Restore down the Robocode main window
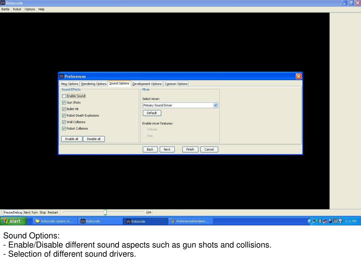 tap(351, 3)
